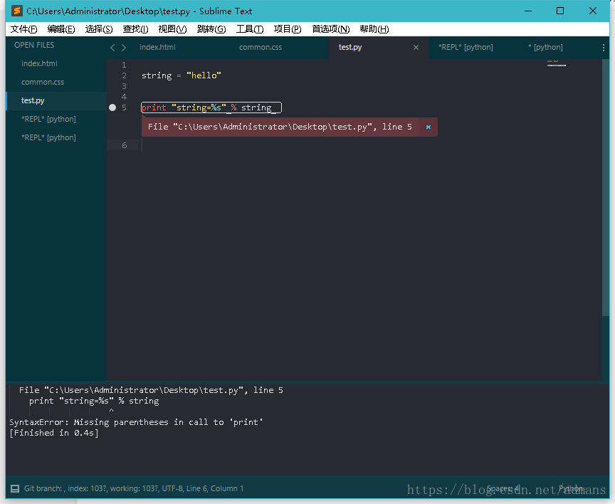Switch to the index.html tab

coord(157,47)
